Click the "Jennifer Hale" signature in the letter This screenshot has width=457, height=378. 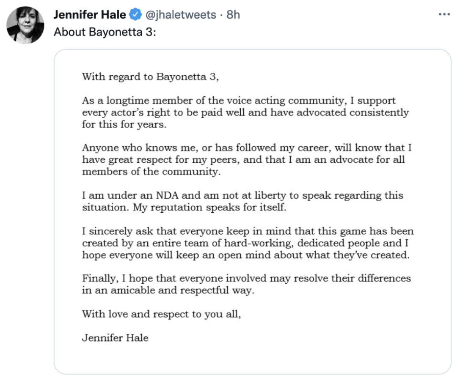[x=115, y=338]
